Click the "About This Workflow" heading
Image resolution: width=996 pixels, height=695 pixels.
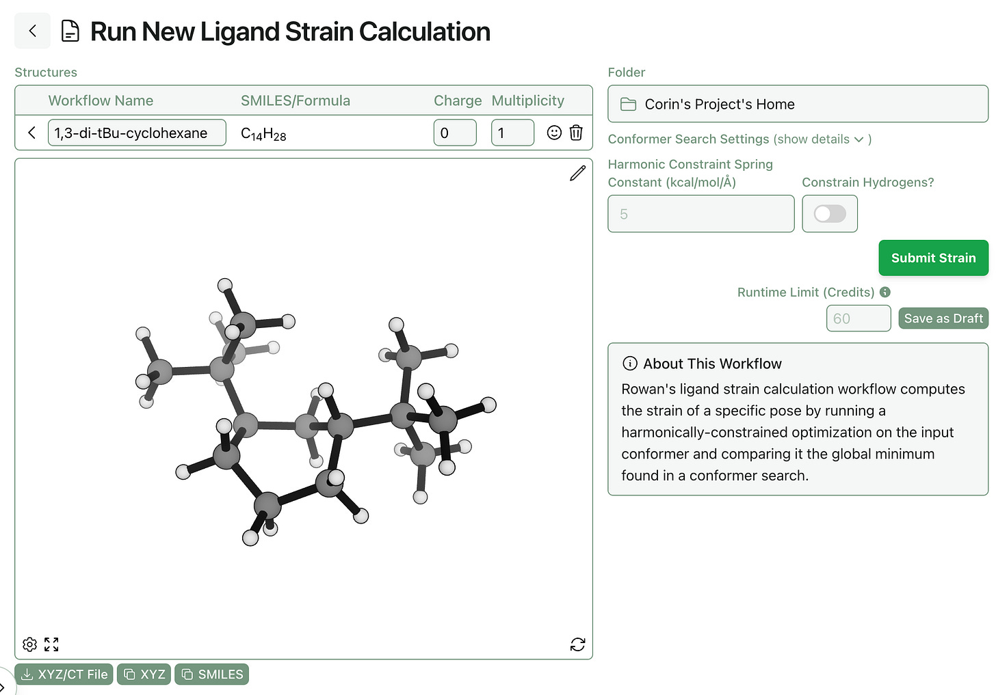point(712,364)
